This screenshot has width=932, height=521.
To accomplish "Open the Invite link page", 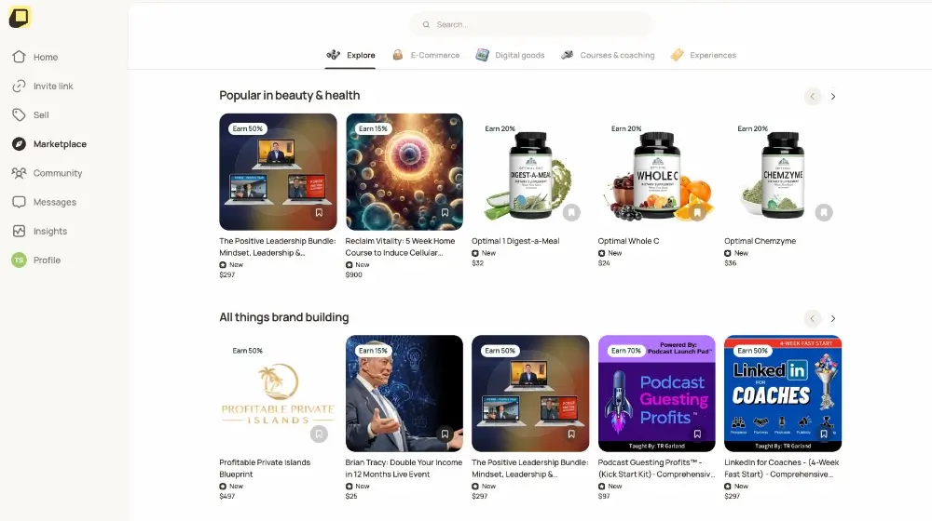I will pos(42,86).
